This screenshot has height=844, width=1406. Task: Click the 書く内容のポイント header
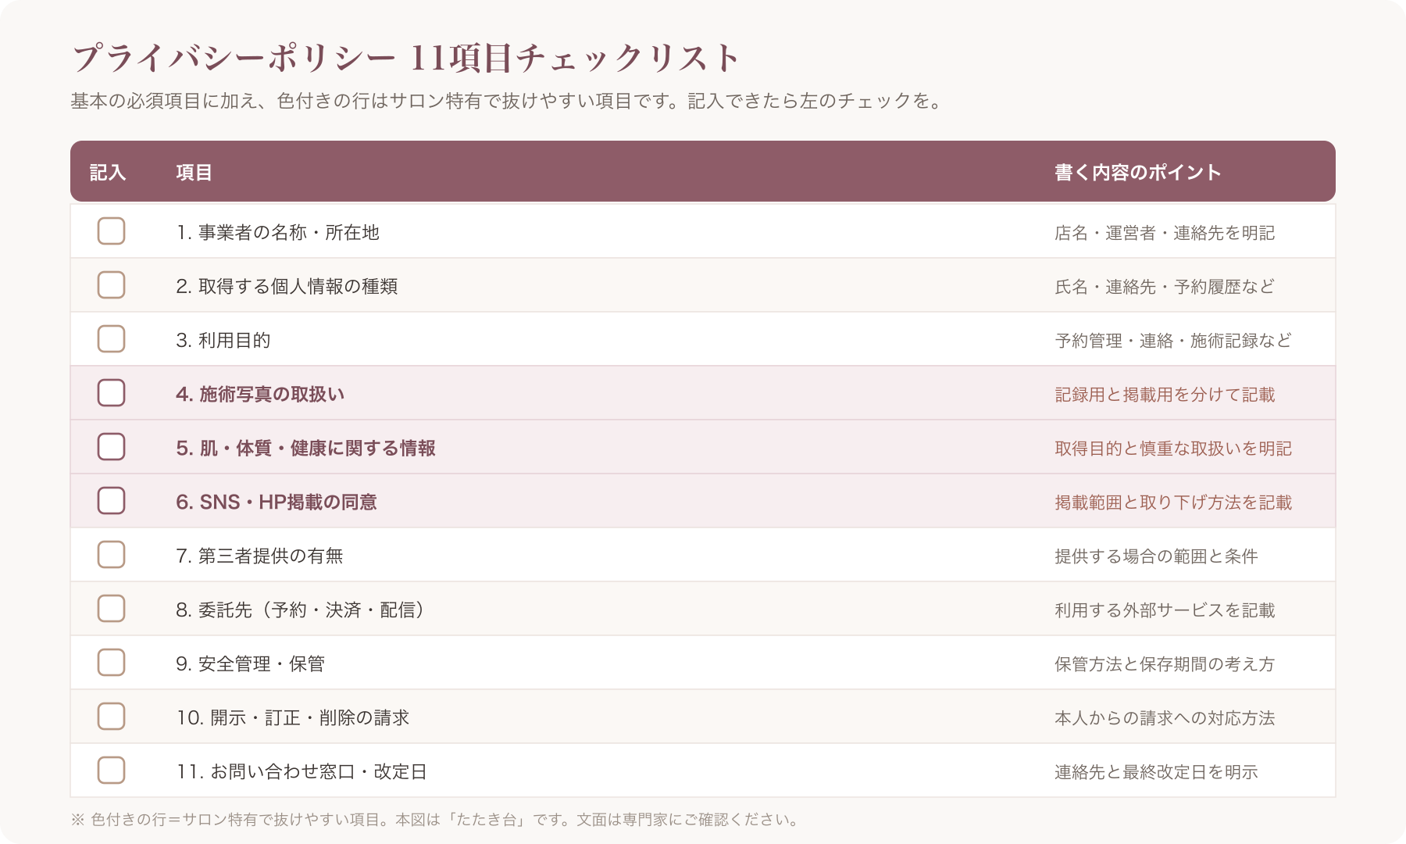point(1138,173)
